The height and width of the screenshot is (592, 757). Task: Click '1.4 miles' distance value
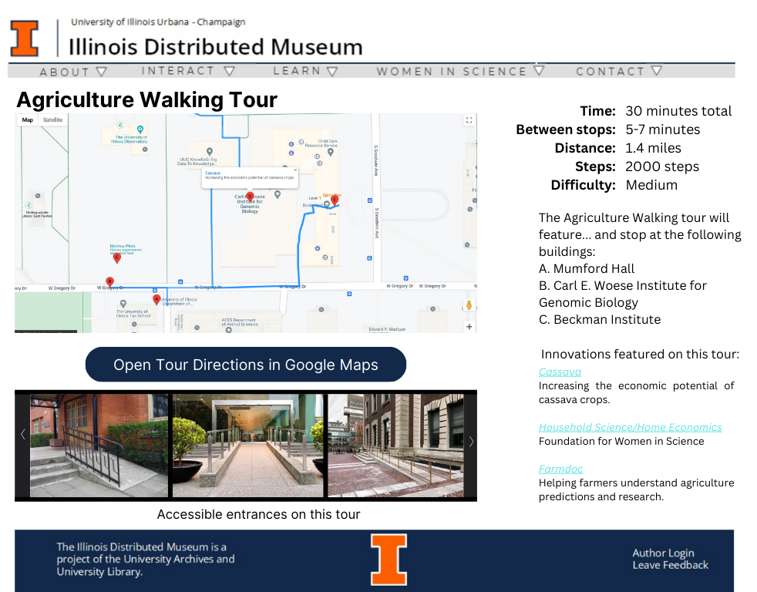(x=653, y=148)
